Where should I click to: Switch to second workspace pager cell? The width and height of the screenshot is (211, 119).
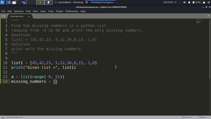click(x=48, y=2)
